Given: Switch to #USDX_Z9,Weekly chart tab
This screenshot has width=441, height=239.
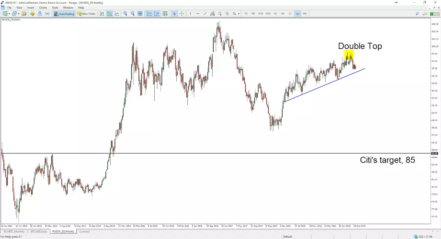Looking at the screenshot, I should pyautogui.click(x=63, y=231).
